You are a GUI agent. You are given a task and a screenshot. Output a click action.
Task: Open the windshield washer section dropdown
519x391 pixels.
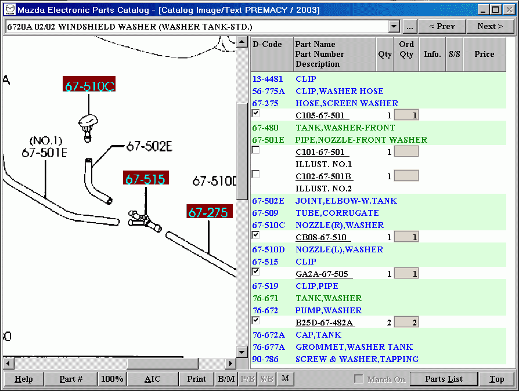point(394,26)
